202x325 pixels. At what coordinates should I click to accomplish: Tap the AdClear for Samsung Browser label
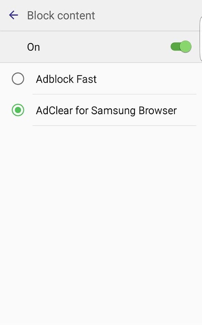[106, 110]
